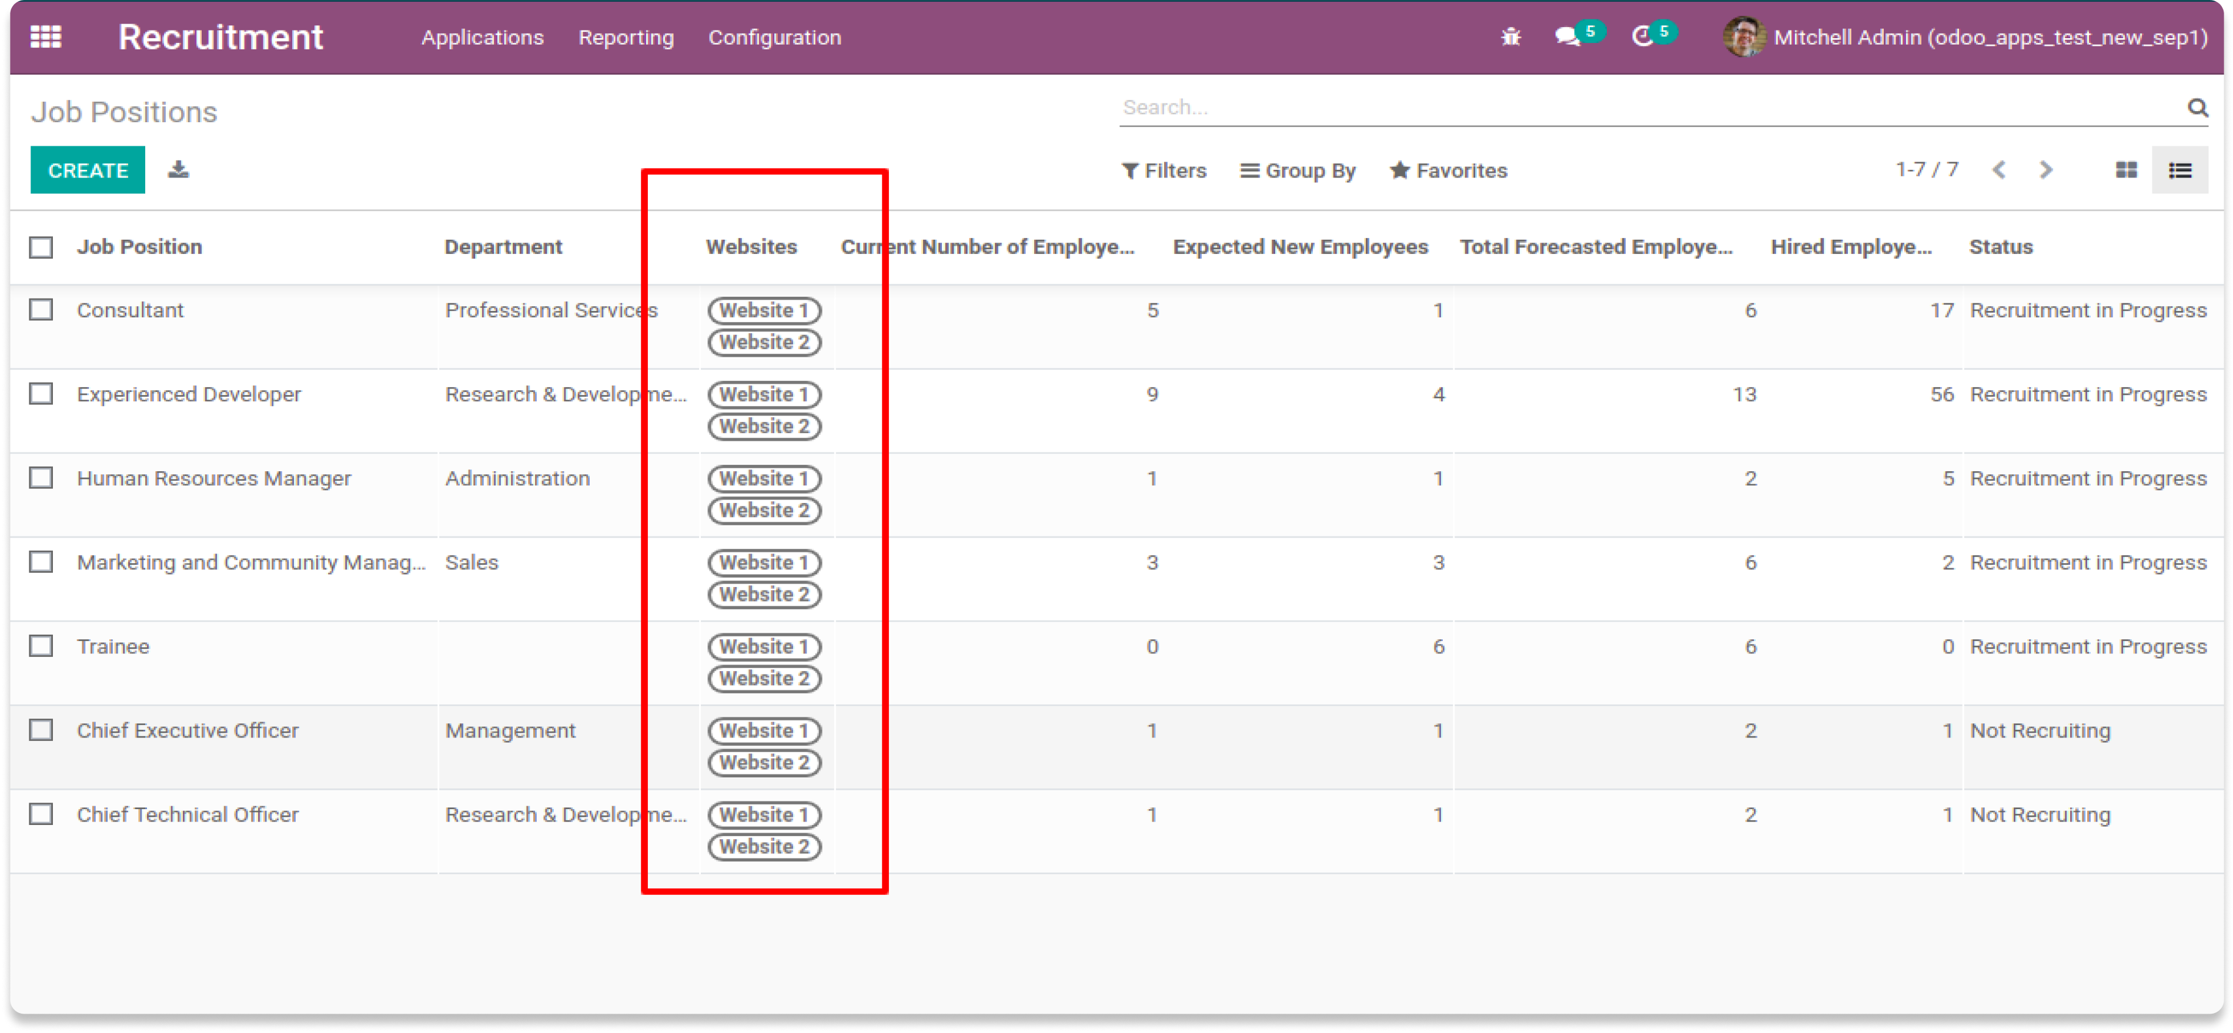The height and width of the screenshot is (1033, 2233).
Task: Click Not Recruiting status of CEO row
Action: click(2040, 730)
